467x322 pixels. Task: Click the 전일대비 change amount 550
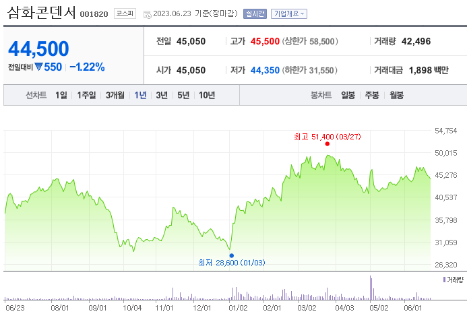pyautogui.click(x=53, y=67)
